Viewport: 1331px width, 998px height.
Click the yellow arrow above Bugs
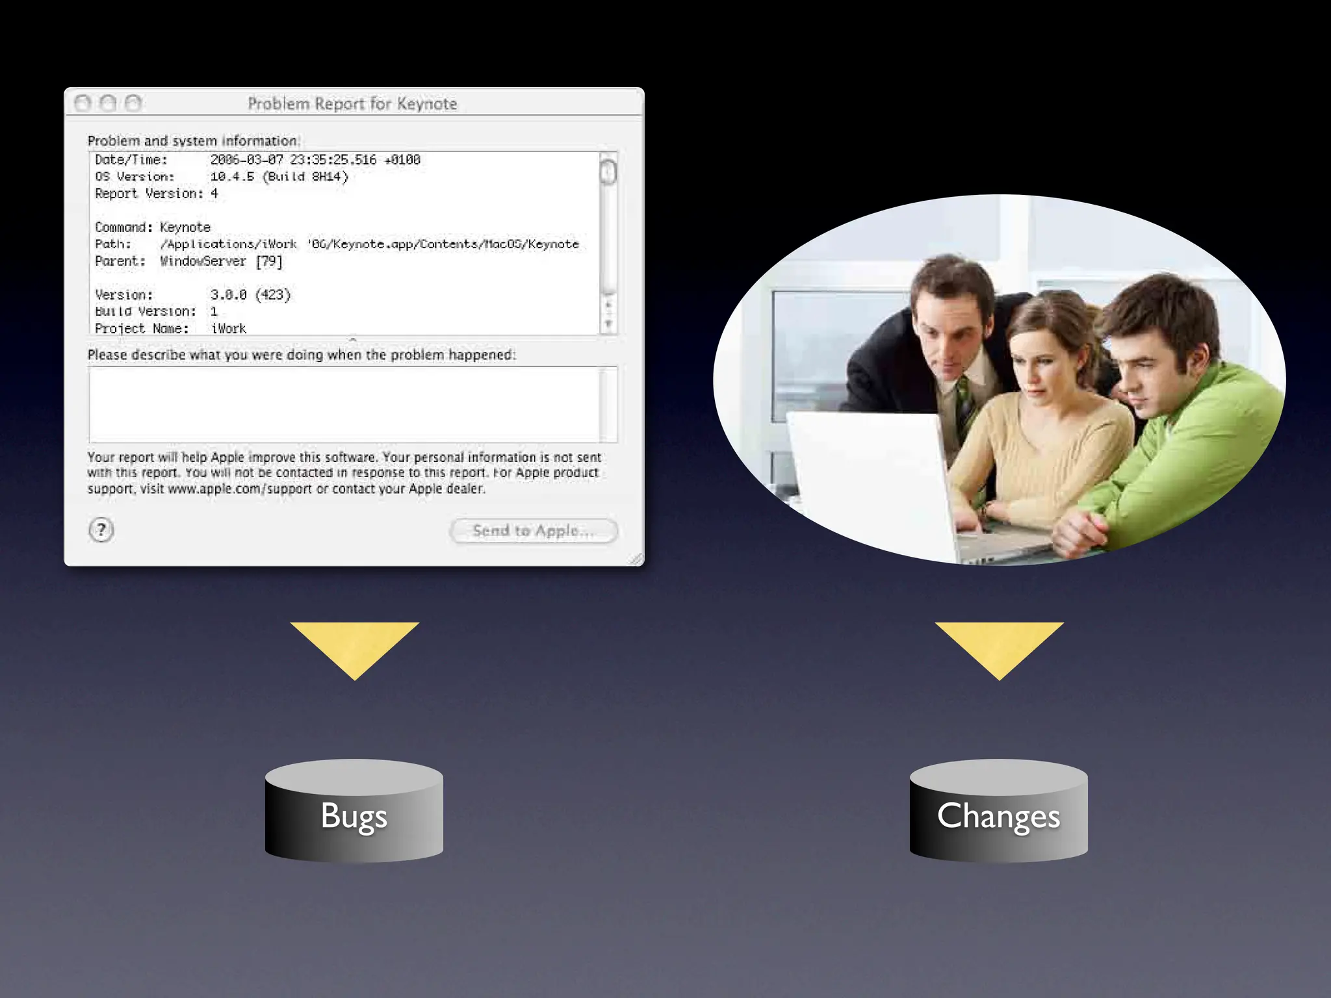click(355, 650)
